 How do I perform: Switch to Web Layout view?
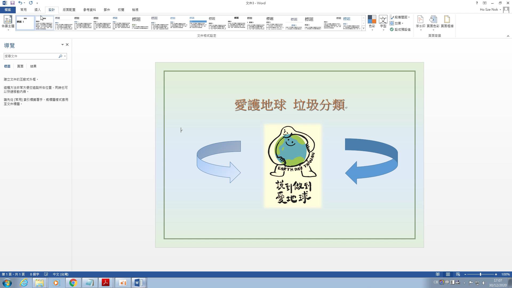[458, 274]
